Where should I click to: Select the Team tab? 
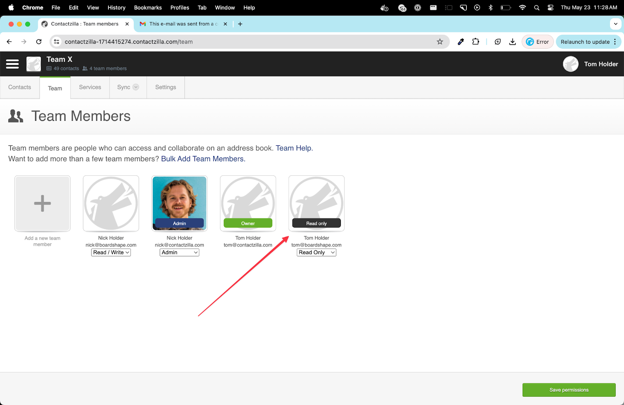pos(55,88)
